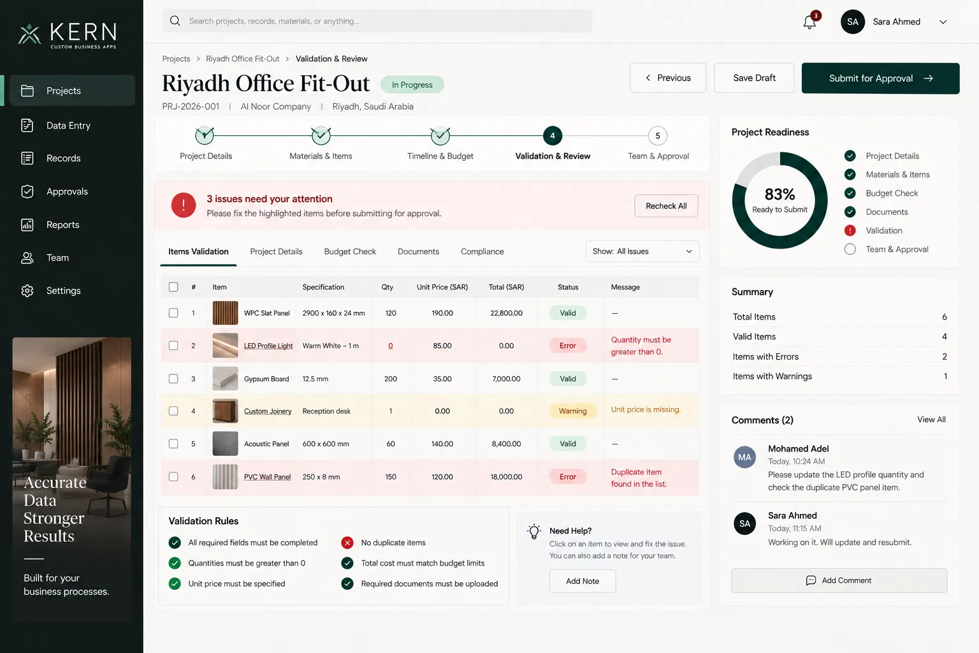Click the Acoustic Panel thumbnail image
979x653 pixels.
click(225, 444)
